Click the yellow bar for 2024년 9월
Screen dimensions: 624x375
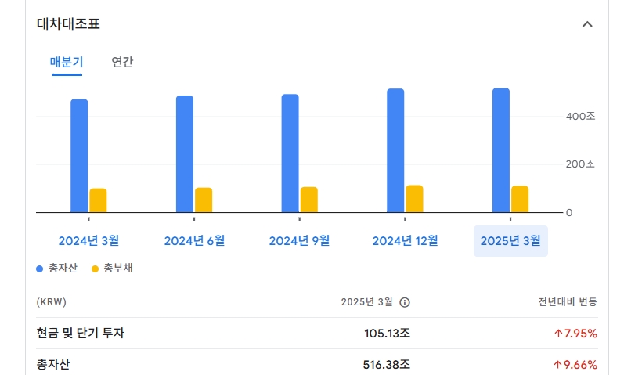308,200
